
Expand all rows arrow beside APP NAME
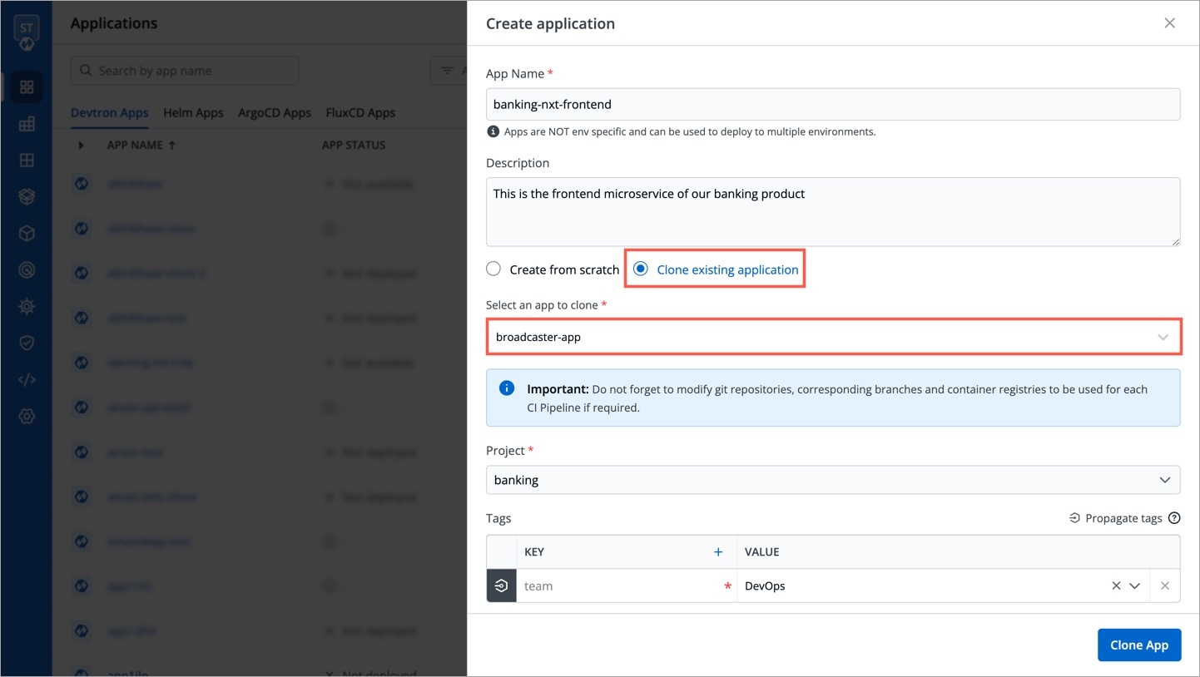pos(81,146)
